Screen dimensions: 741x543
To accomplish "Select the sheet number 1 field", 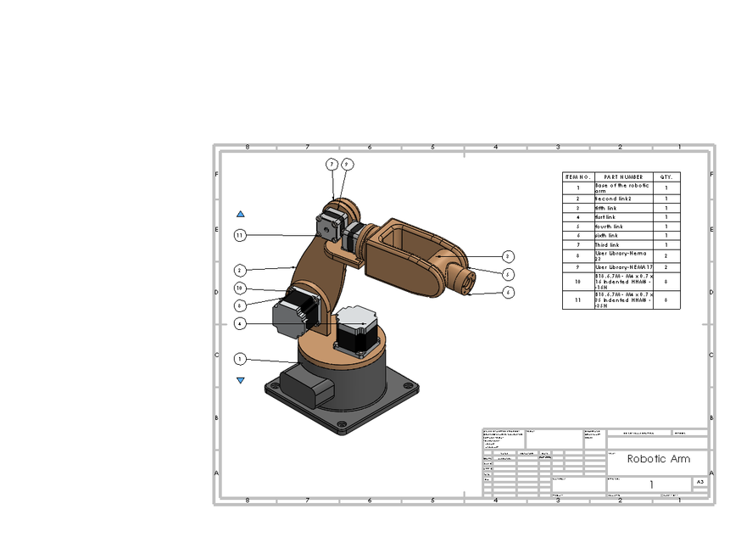I will [651, 484].
